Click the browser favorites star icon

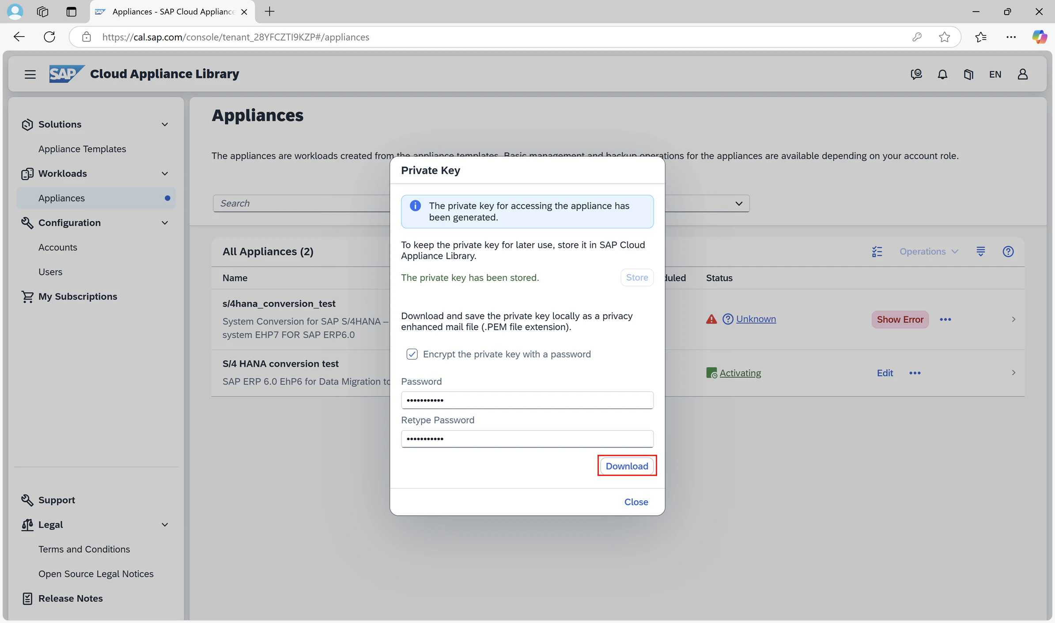pyautogui.click(x=944, y=37)
